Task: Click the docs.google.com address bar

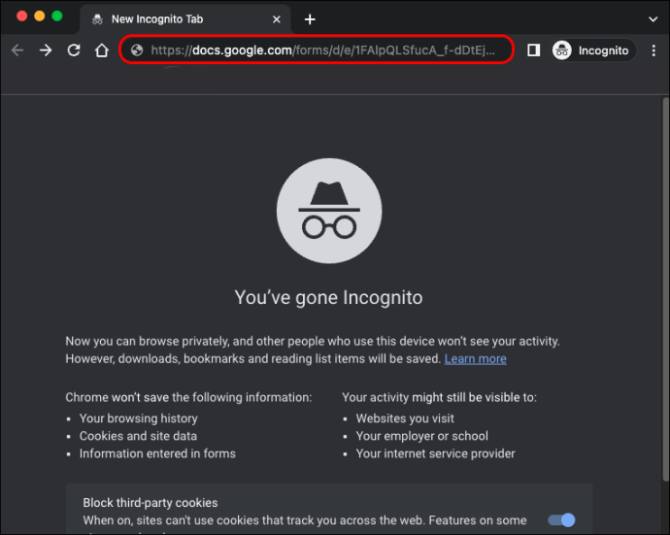Action: pos(320,50)
